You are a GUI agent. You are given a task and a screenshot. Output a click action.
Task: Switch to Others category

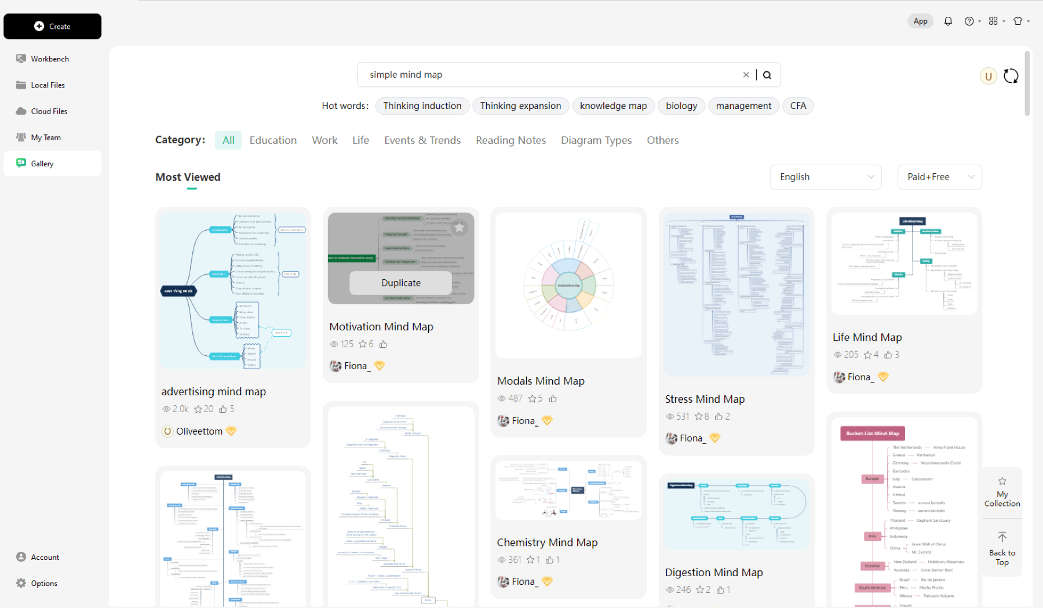click(662, 140)
